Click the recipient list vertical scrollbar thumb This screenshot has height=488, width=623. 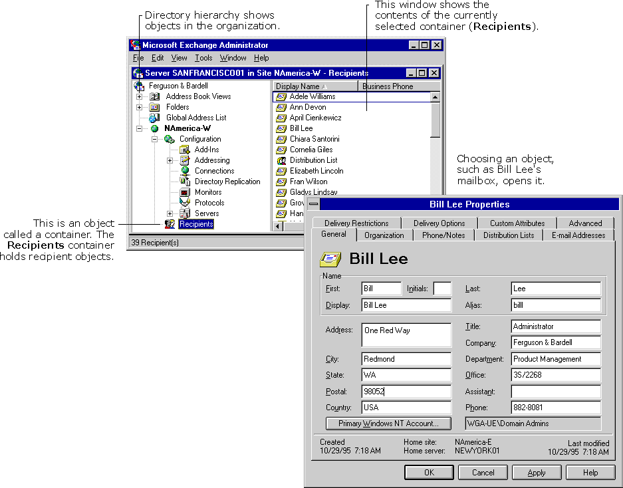(x=435, y=120)
